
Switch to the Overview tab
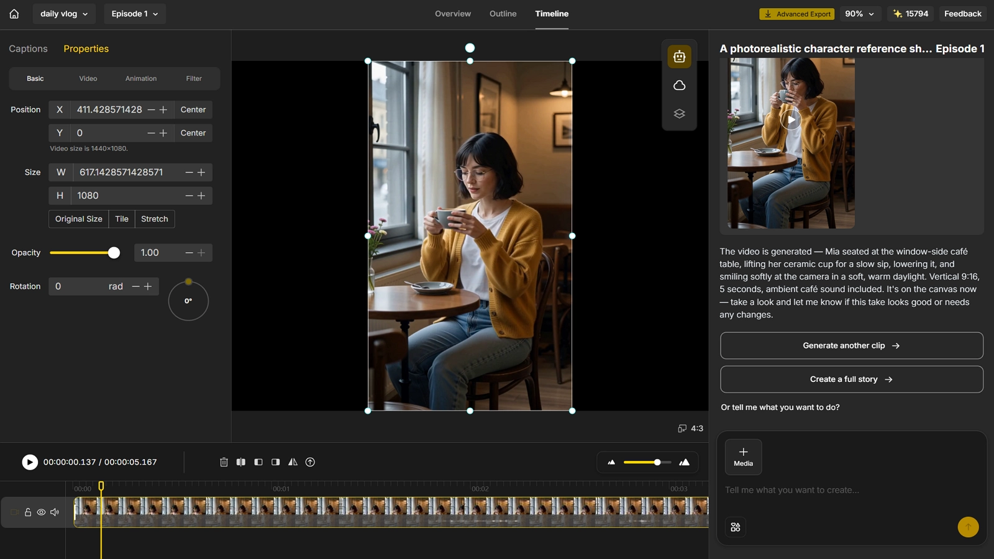[x=453, y=14]
